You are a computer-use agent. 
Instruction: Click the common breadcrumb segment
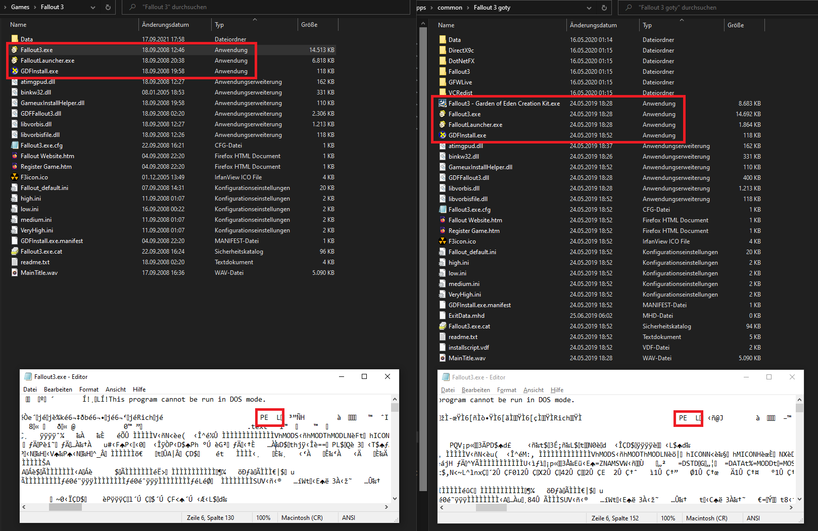(450, 8)
